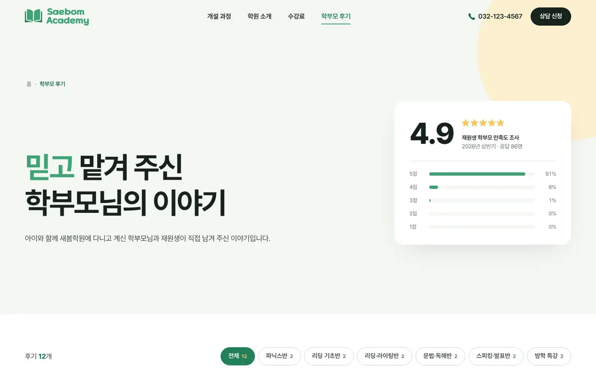Click the 재원생 학부모 만족도 조사 label
The width and height of the screenshot is (596, 372).
click(490, 137)
